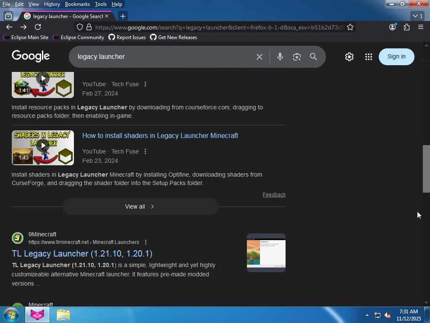Open Eclipse Community bookmark

[79, 37]
